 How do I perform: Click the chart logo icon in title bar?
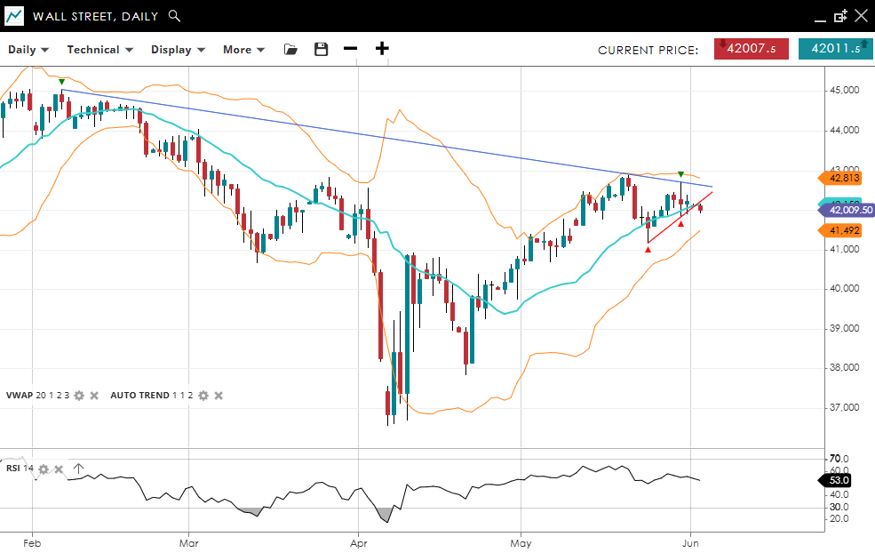(x=14, y=16)
